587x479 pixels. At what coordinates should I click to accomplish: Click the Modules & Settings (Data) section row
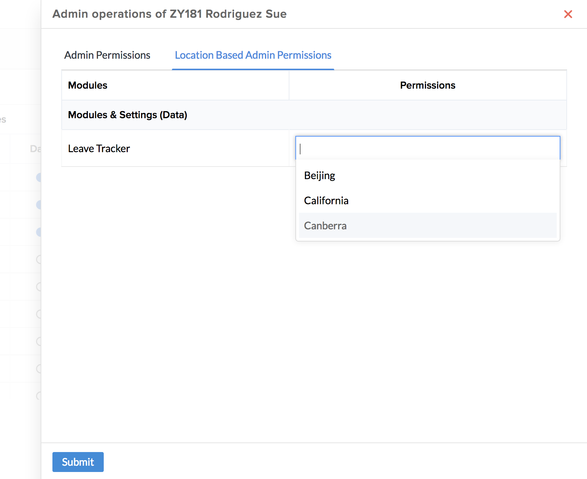tap(128, 115)
